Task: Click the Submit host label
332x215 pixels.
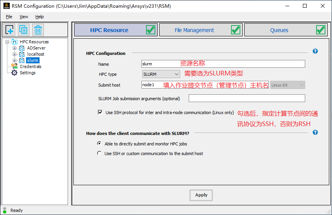Action: [109, 85]
